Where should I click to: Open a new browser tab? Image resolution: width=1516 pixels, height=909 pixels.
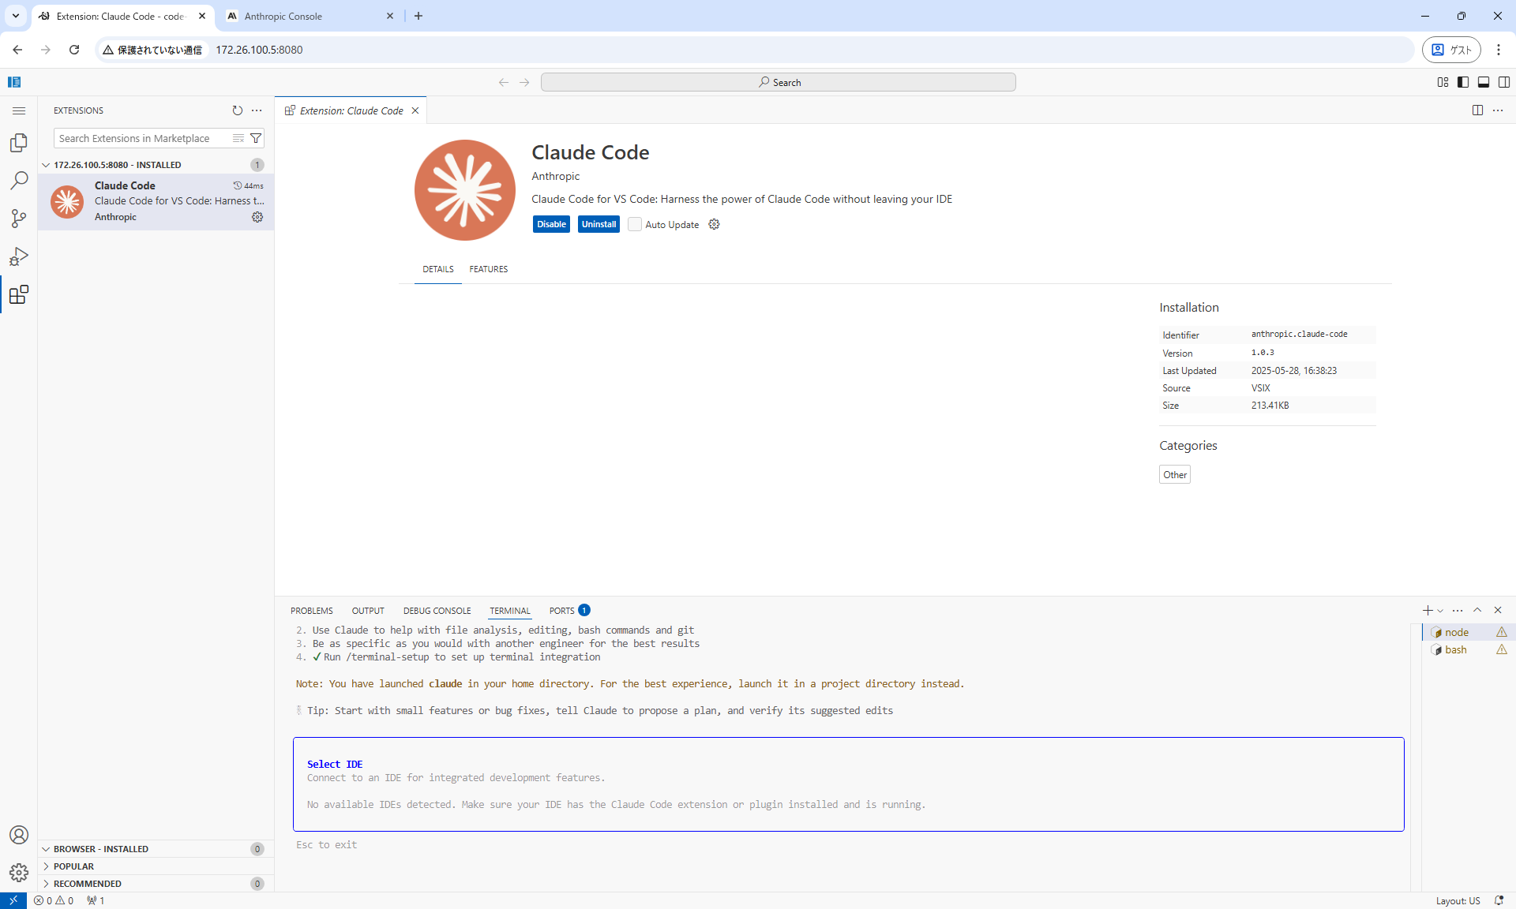(x=418, y=16)
